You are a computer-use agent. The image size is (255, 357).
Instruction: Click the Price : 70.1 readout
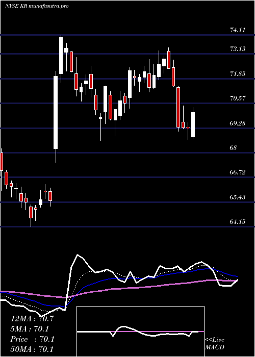(x=32, y=339)
